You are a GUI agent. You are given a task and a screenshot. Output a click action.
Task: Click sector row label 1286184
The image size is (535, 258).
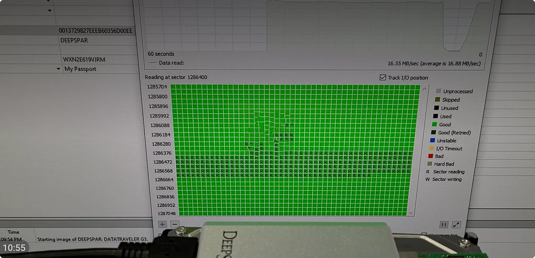(160, 135)
